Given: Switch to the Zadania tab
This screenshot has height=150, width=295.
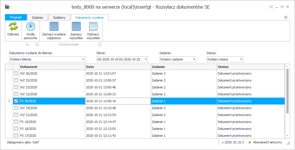Looking at the screenshot, I should pyautogui.click(x=38, y=18).
